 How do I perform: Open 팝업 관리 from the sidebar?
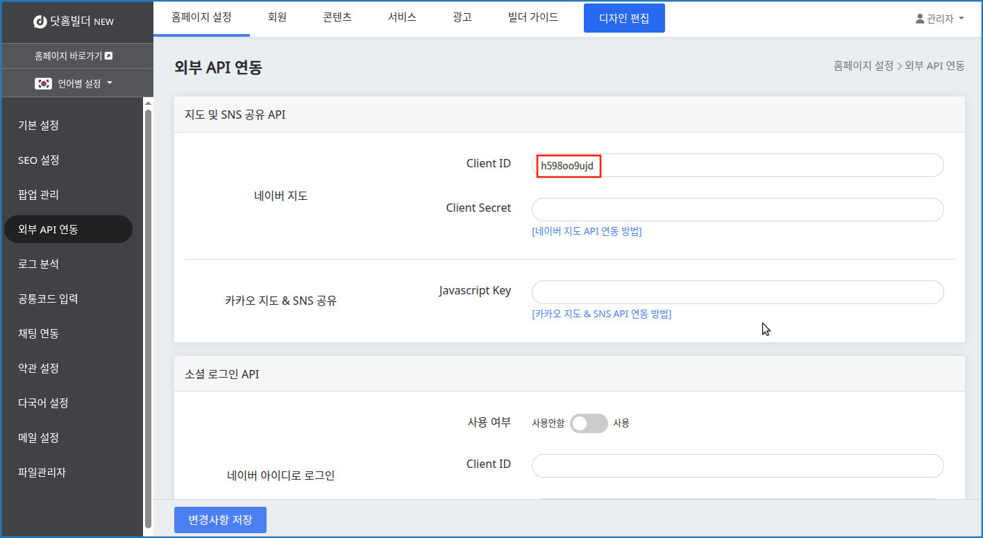(39, 195)
